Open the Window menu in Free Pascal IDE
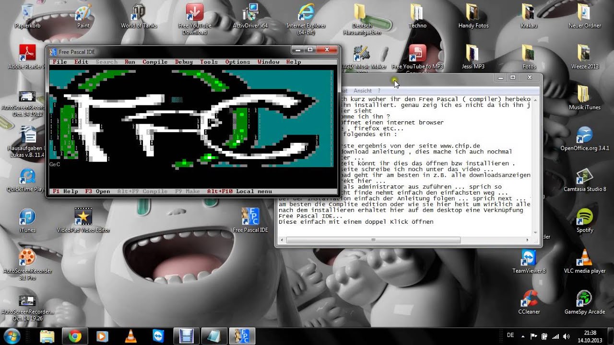The width and height of the screenshot is (614, 345). click(x=268, y=62)
